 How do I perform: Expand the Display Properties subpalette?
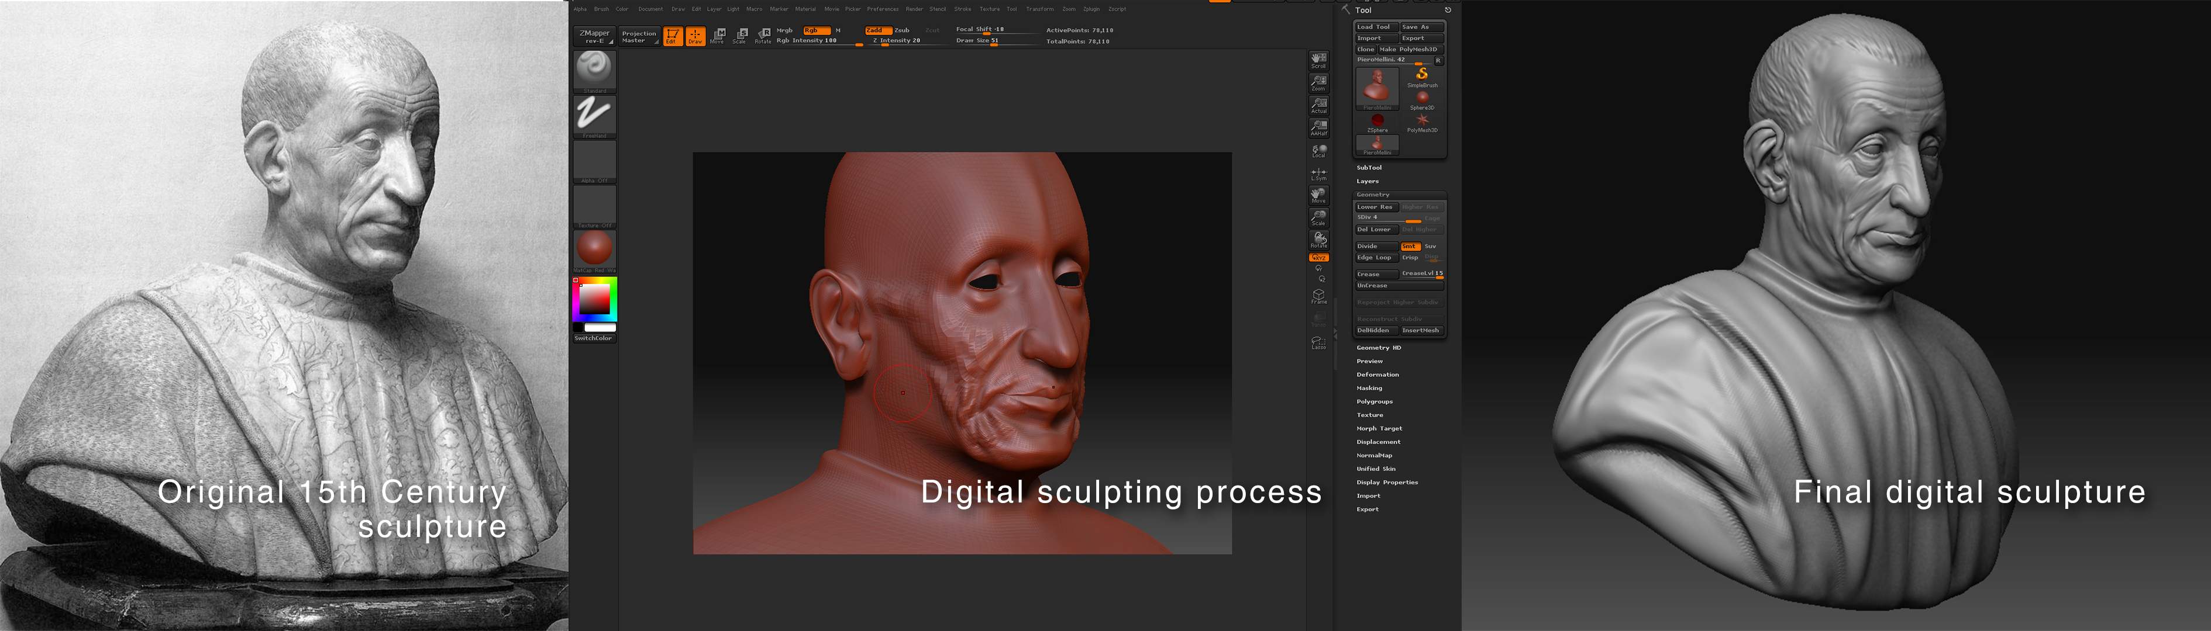click(1387, 483)
